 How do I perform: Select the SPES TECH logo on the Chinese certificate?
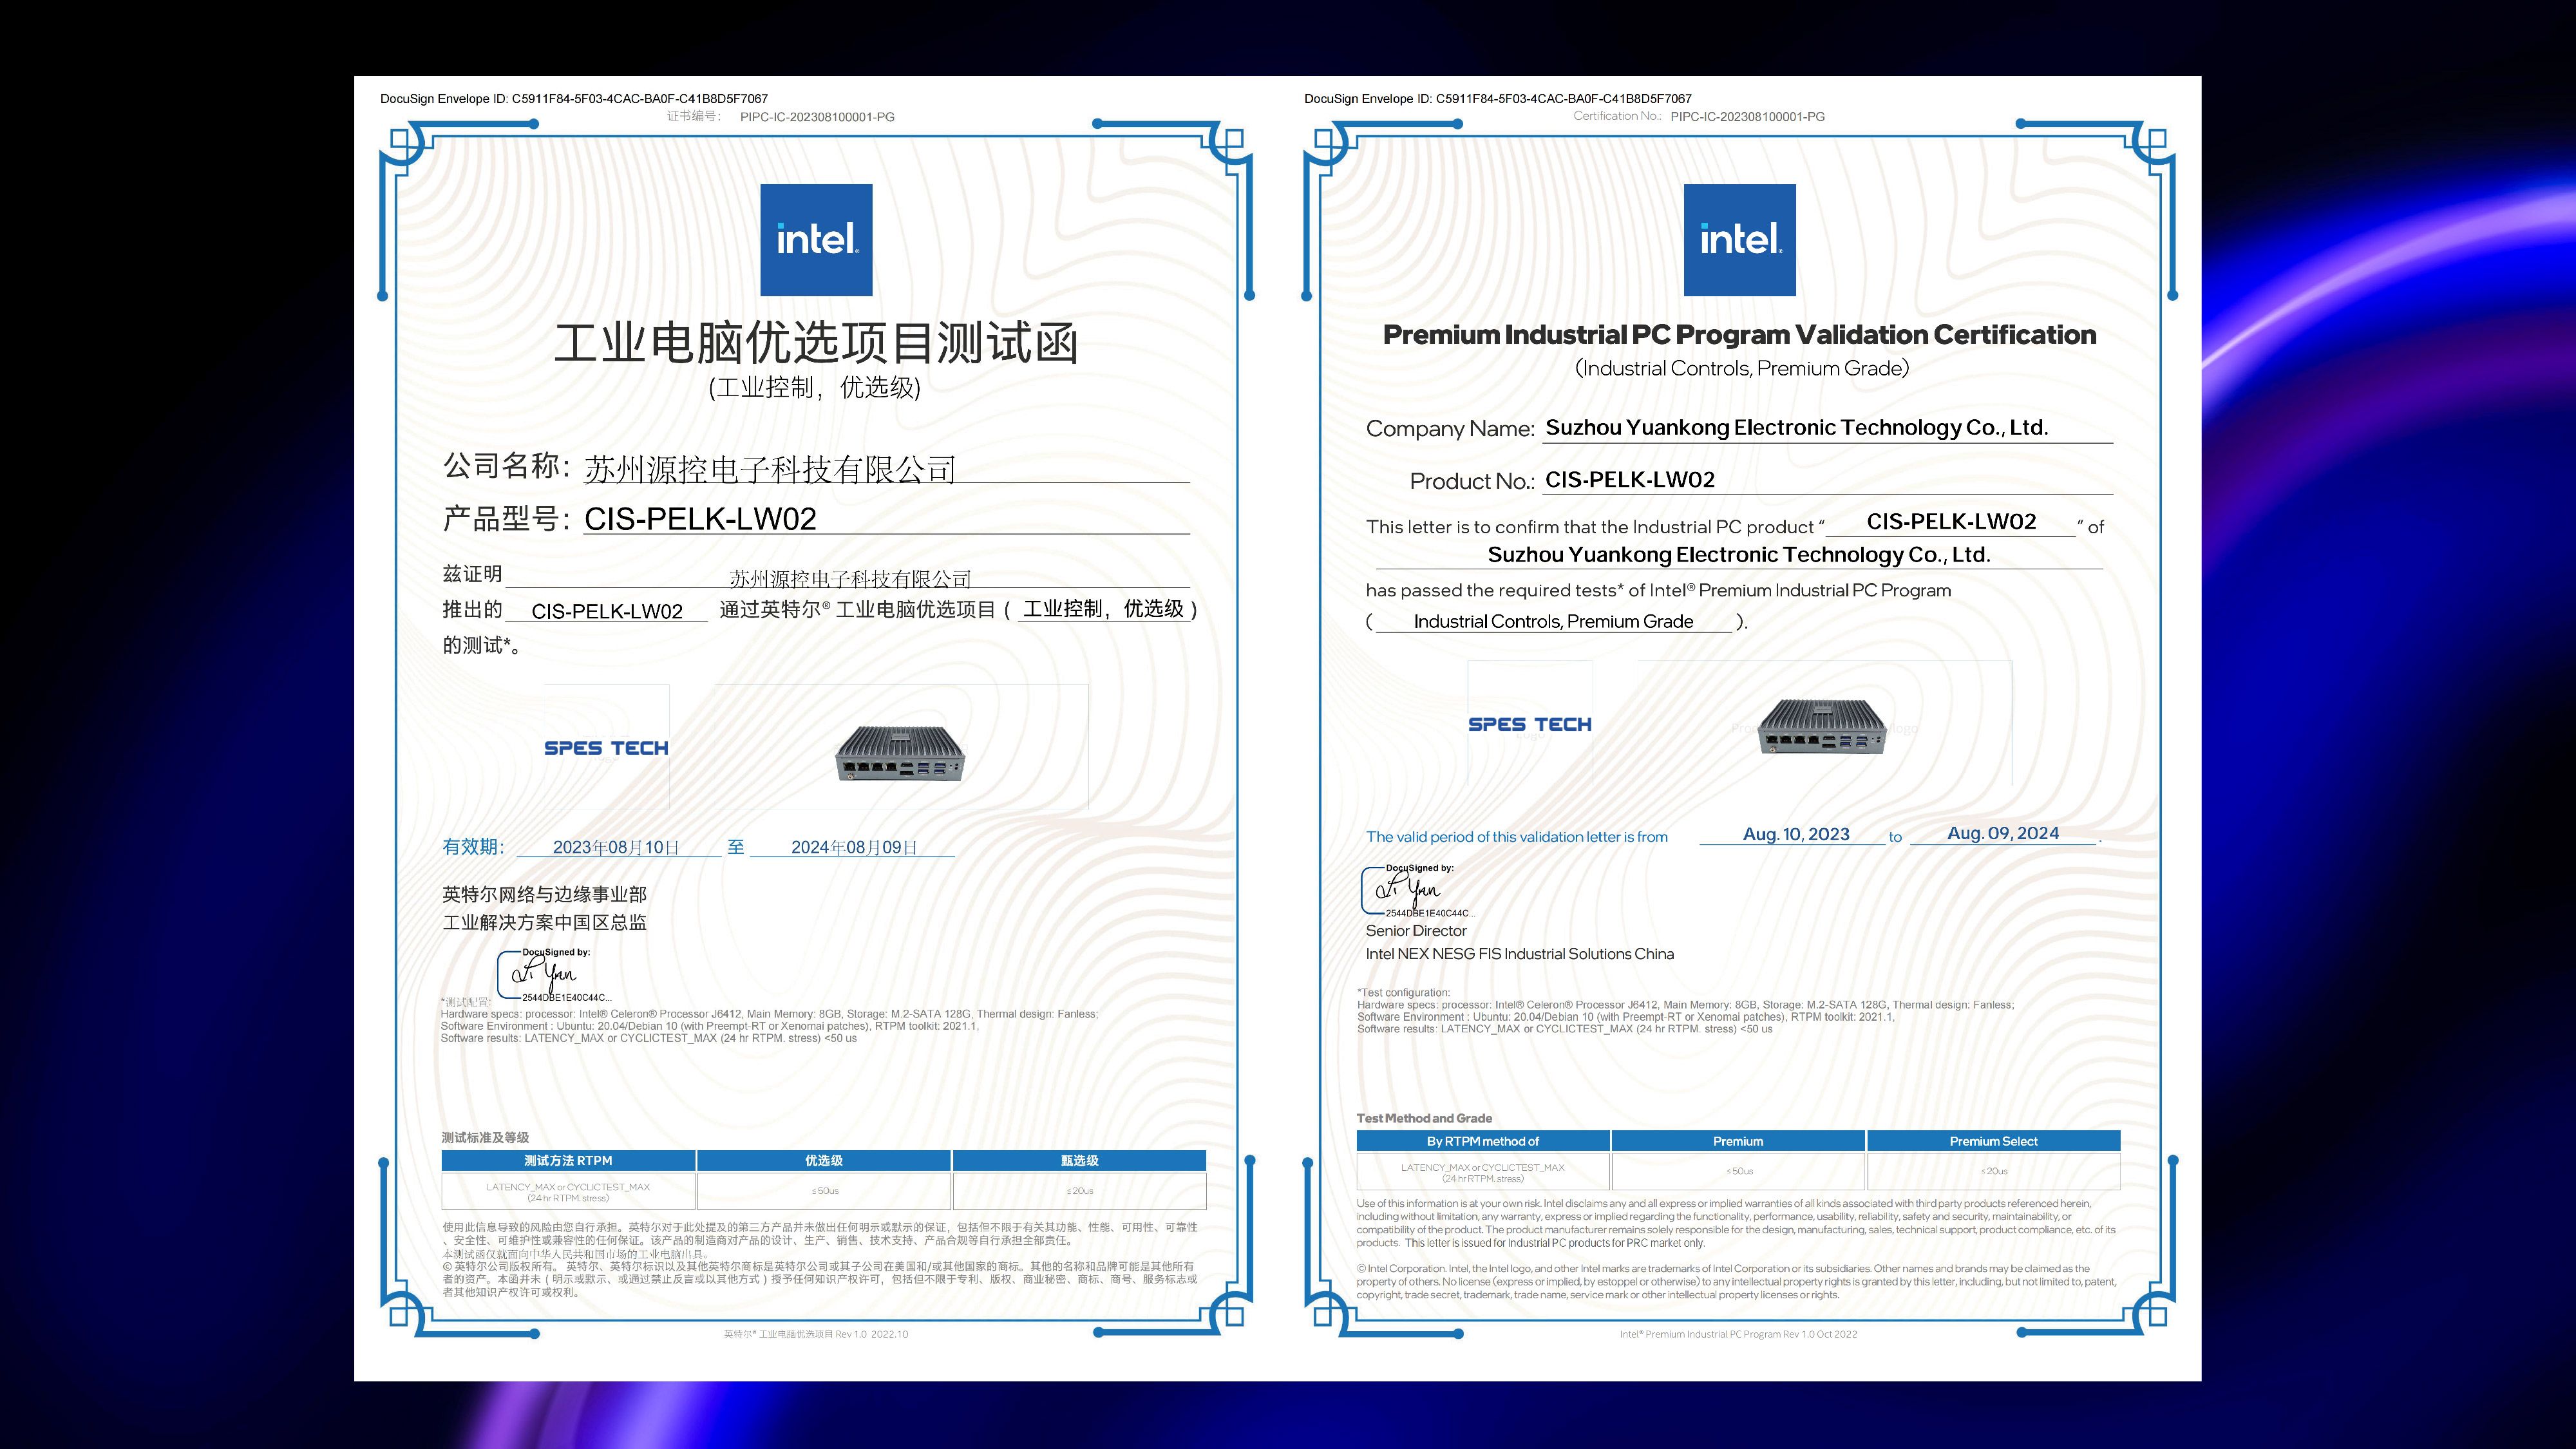tap(606, 748)
